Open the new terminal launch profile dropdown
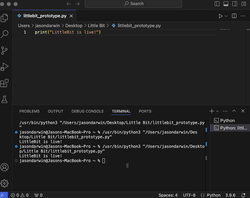250x198 pixels. [217, 111]
